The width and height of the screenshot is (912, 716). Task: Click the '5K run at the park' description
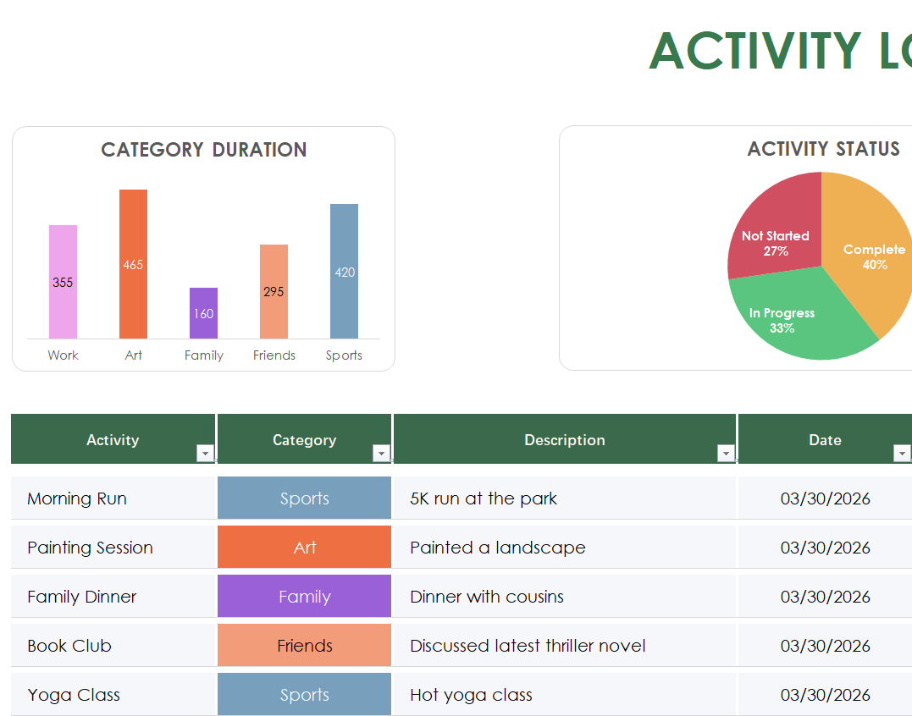[x=565, y=498]
